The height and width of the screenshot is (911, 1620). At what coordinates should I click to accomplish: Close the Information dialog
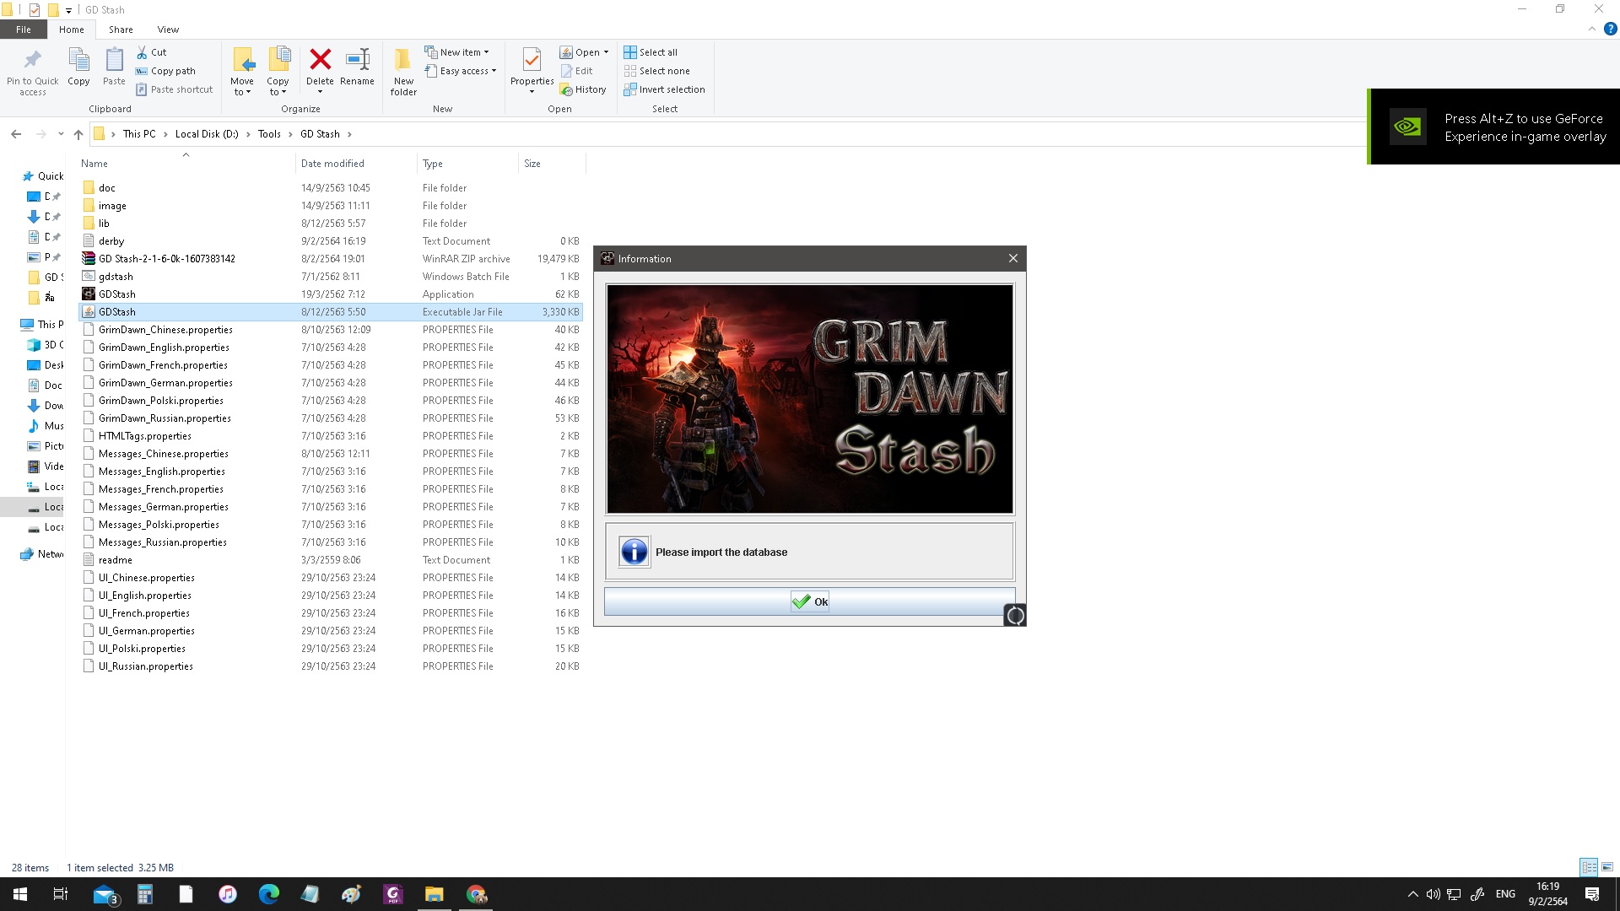[x=1013, y=258]
